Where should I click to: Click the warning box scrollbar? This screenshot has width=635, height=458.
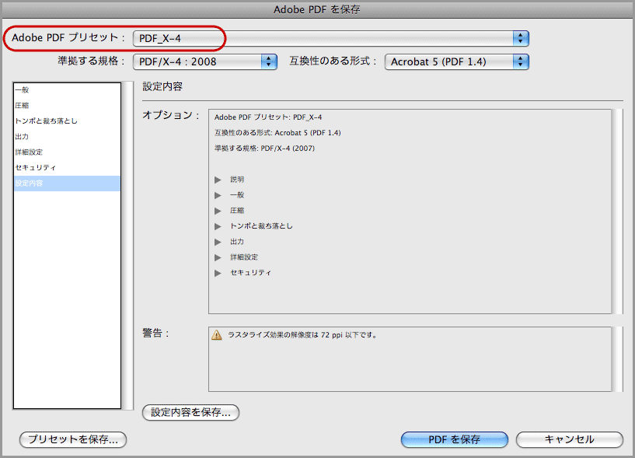[617, 359]
